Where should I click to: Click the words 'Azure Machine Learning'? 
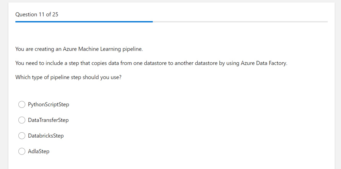click(92, 49)
